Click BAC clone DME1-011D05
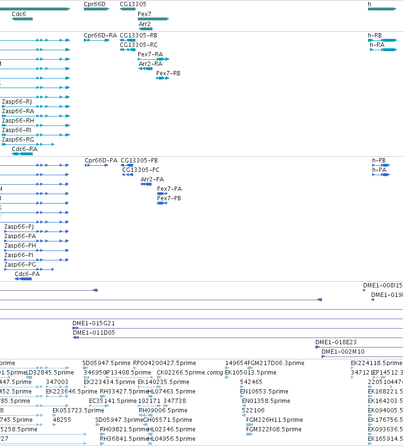This screenshot has width=403, height=446. coord(238,338)
